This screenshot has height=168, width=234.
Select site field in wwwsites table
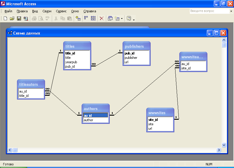[x=160, y=124]
